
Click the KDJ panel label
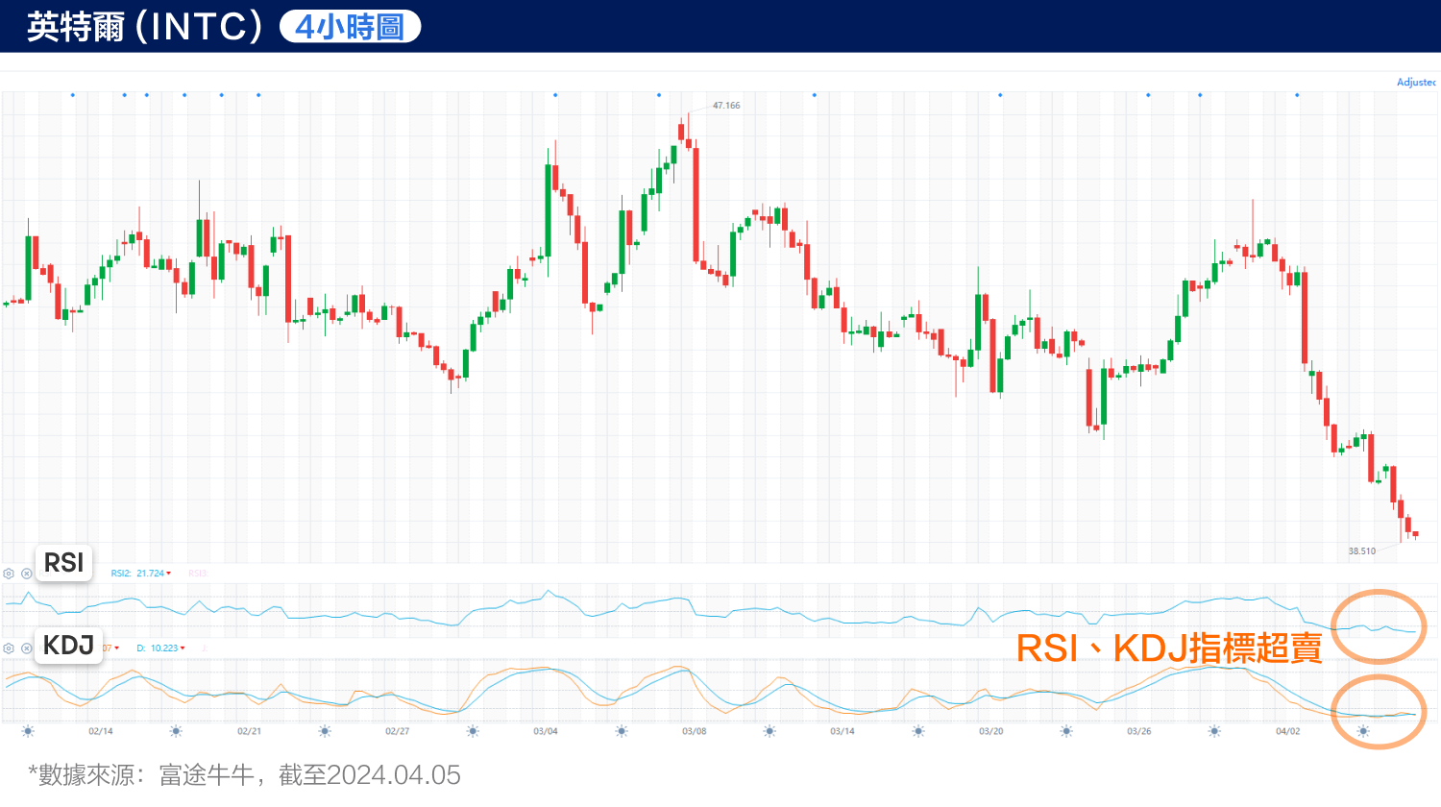[x=68, y=646]
